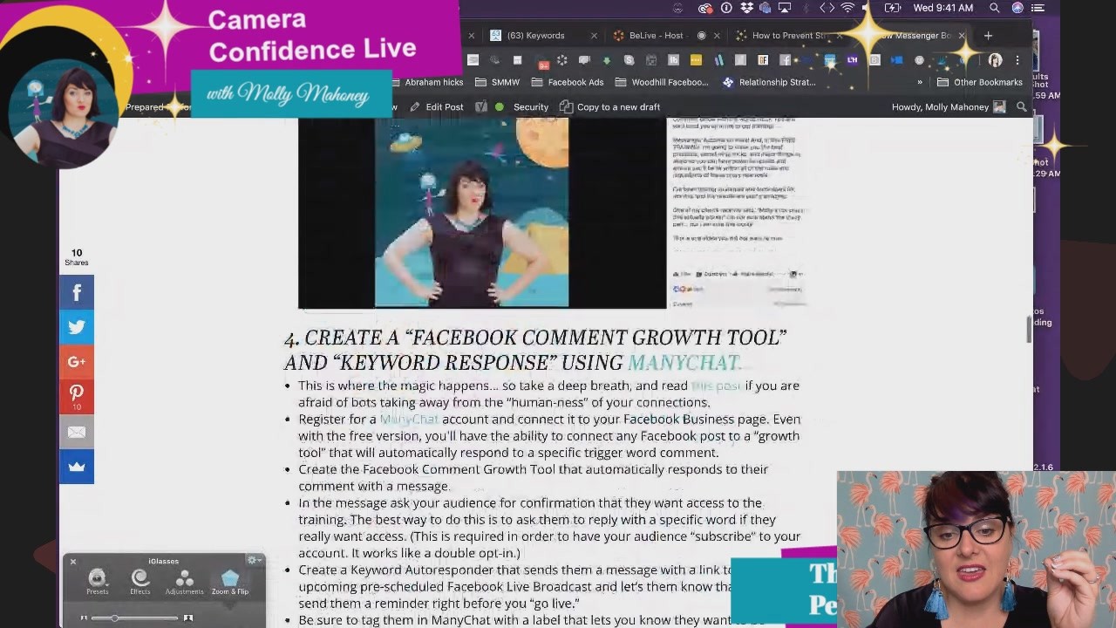This screenshot has width=1116, height=628.
Task: Click the zoom-out person icon in iGlasses
Action: pos(85,618)
